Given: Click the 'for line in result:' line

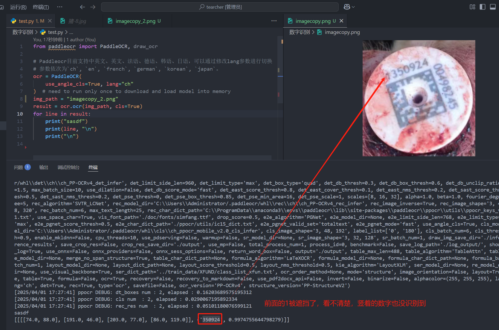Looking at the screenshot, I should click(62, 114).
